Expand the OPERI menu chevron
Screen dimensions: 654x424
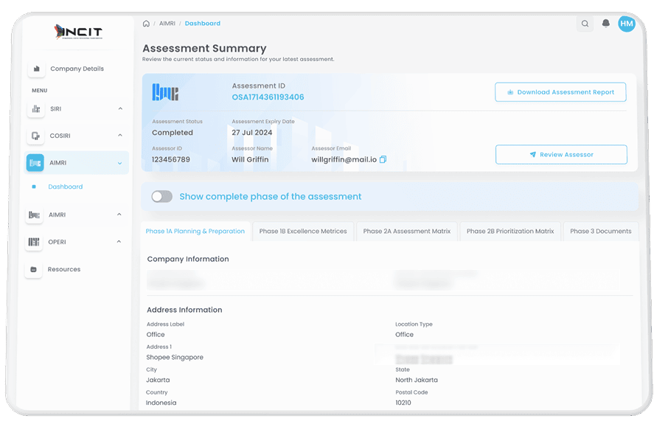pyautogui.click(x=120, y=242)
